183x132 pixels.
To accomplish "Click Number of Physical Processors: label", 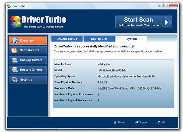I will tap(74, 94).
